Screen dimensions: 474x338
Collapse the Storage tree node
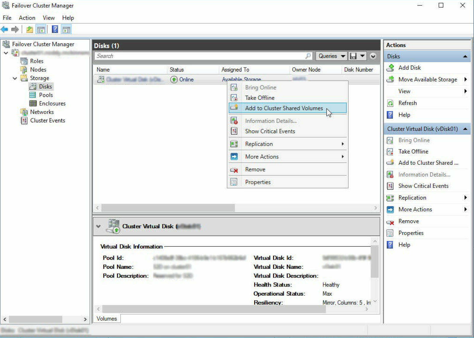point(15,78)
